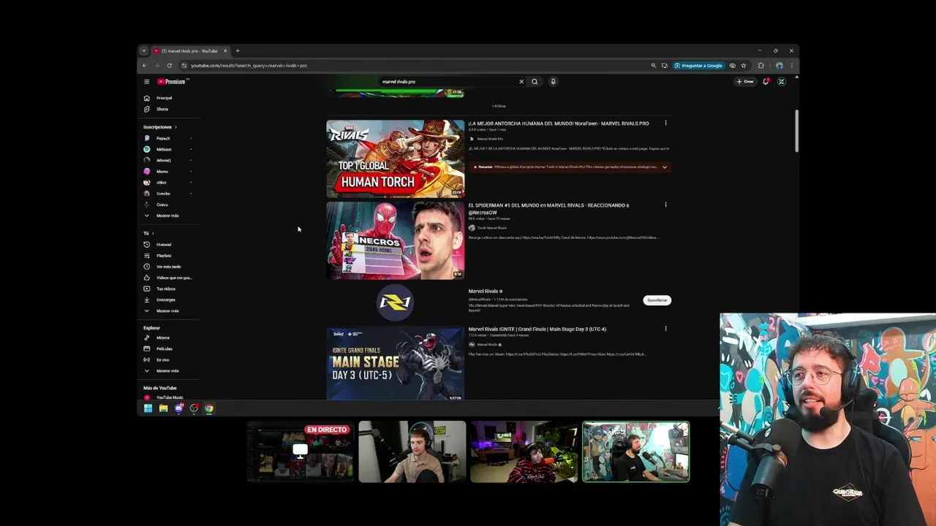Open more options for Antorcha Humana video
The height and width of the screenshot is (526, 936).
tap(665, 123)
